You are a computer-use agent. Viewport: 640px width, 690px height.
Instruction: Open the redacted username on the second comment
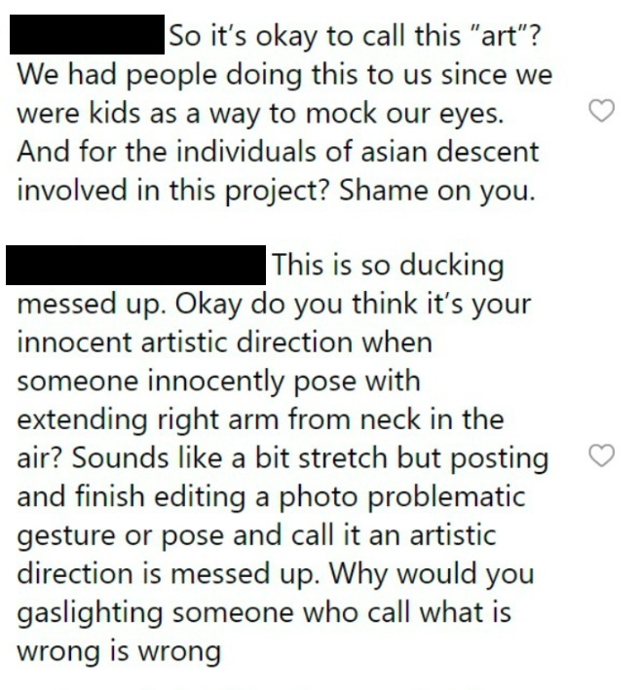click(x=135, y=265)
